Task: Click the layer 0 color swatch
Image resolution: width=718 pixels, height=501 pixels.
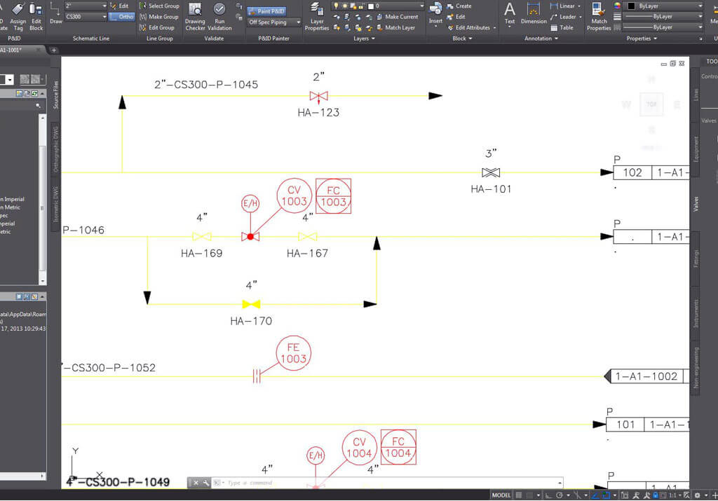Action: (371, 6)
